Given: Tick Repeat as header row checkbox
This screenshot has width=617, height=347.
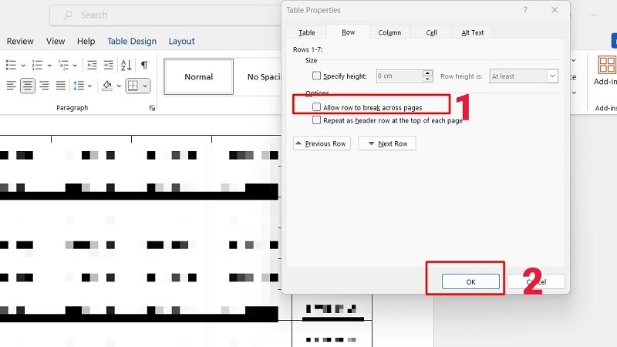Looking at the screenshot, I should (x=317, y=120).
